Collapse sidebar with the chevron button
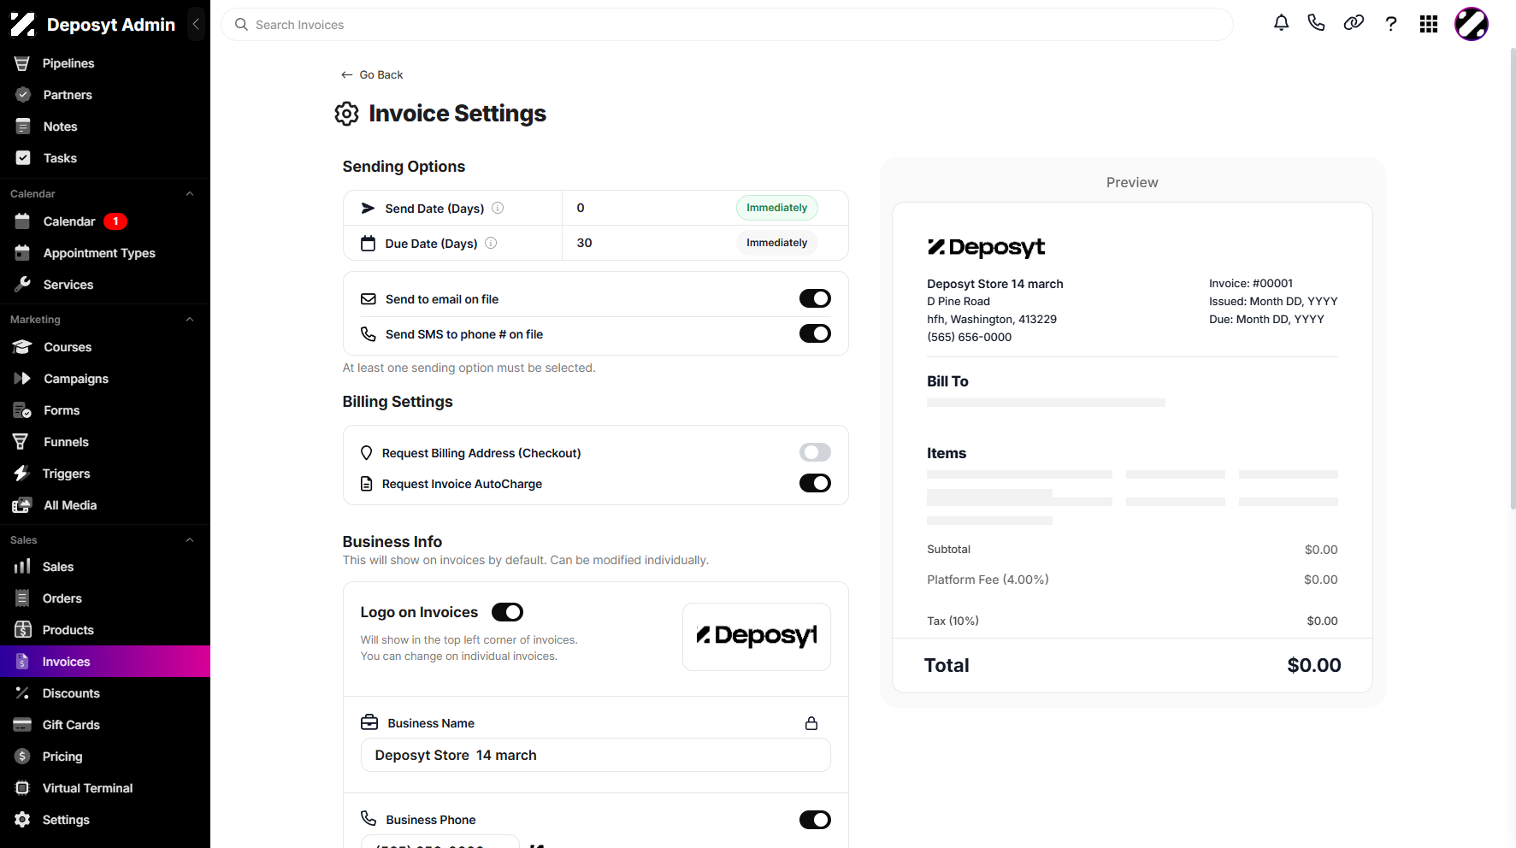Screen dimensions: 1516x848 point(196,24)
